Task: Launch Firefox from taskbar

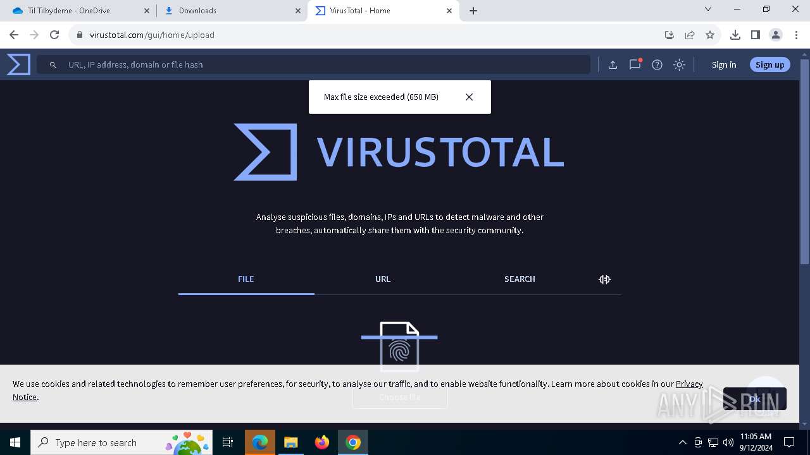Action: tap(322, 442)
